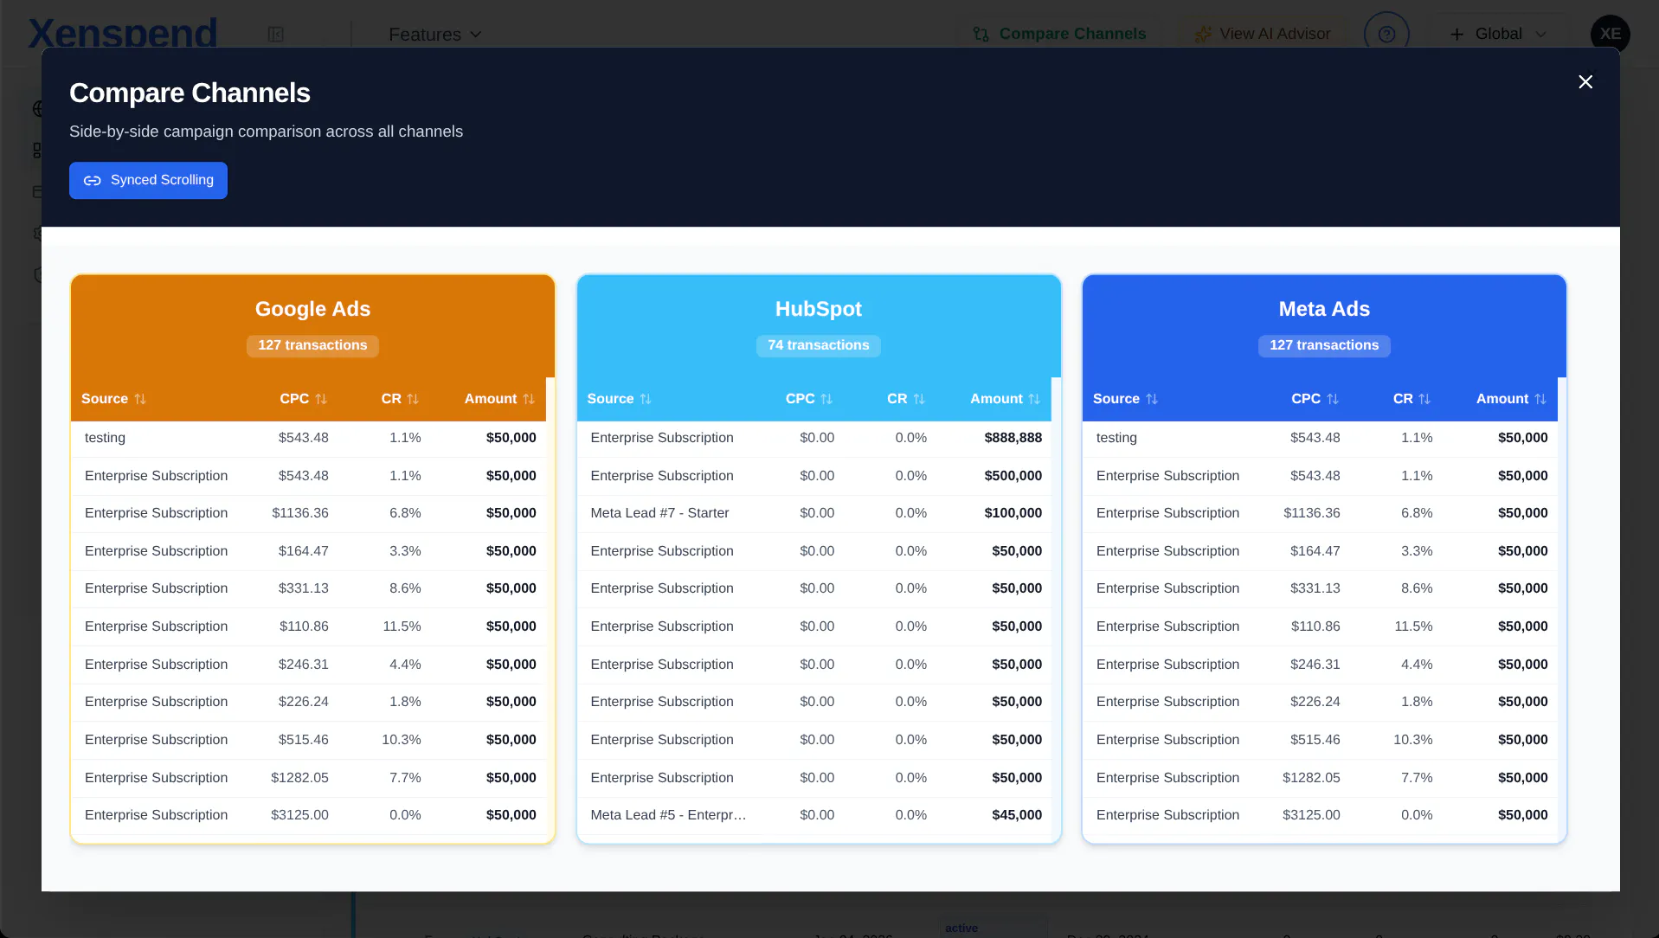Click Meta Lead #7 - Starter row
1659x938 pixels.
(813, 513)
